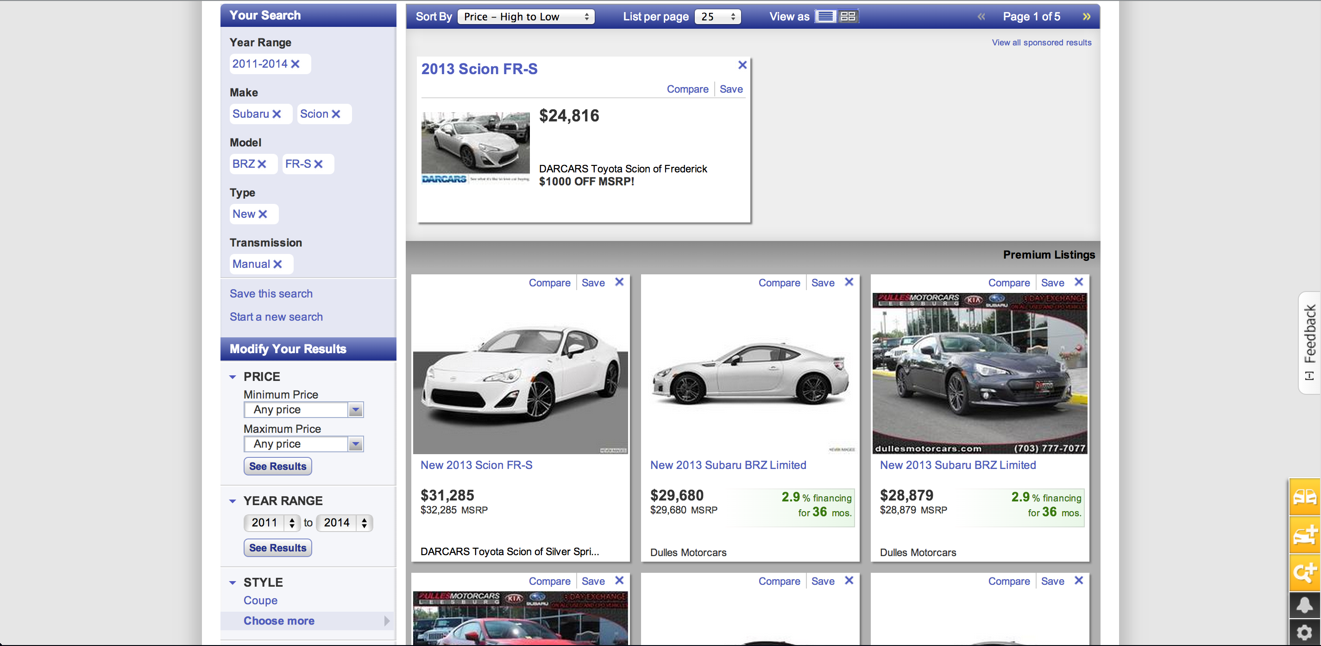Open the $29,680 New 2013 Subaru BRZ Limited link

(x=728, y=465)
